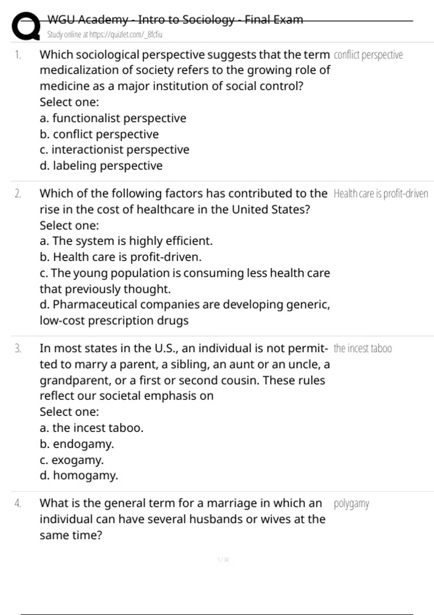This screenshot has width=434, height=615.
Task: Click the question number 3 label
Action: click(18, 348)
